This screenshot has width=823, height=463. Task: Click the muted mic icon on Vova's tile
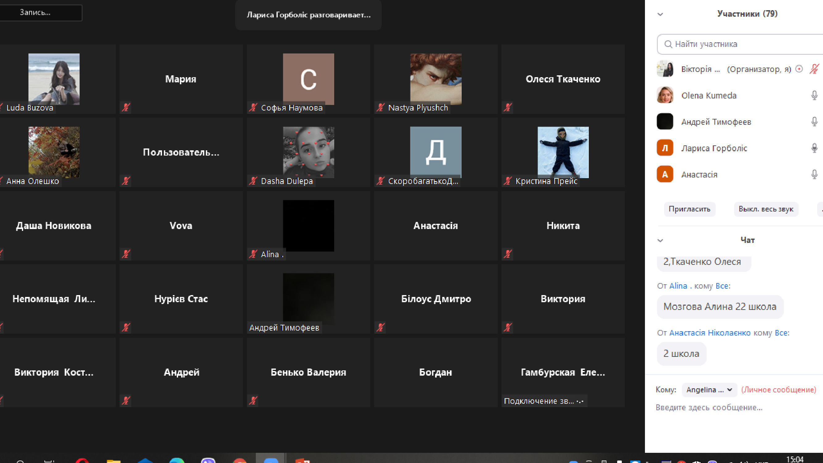126,254
